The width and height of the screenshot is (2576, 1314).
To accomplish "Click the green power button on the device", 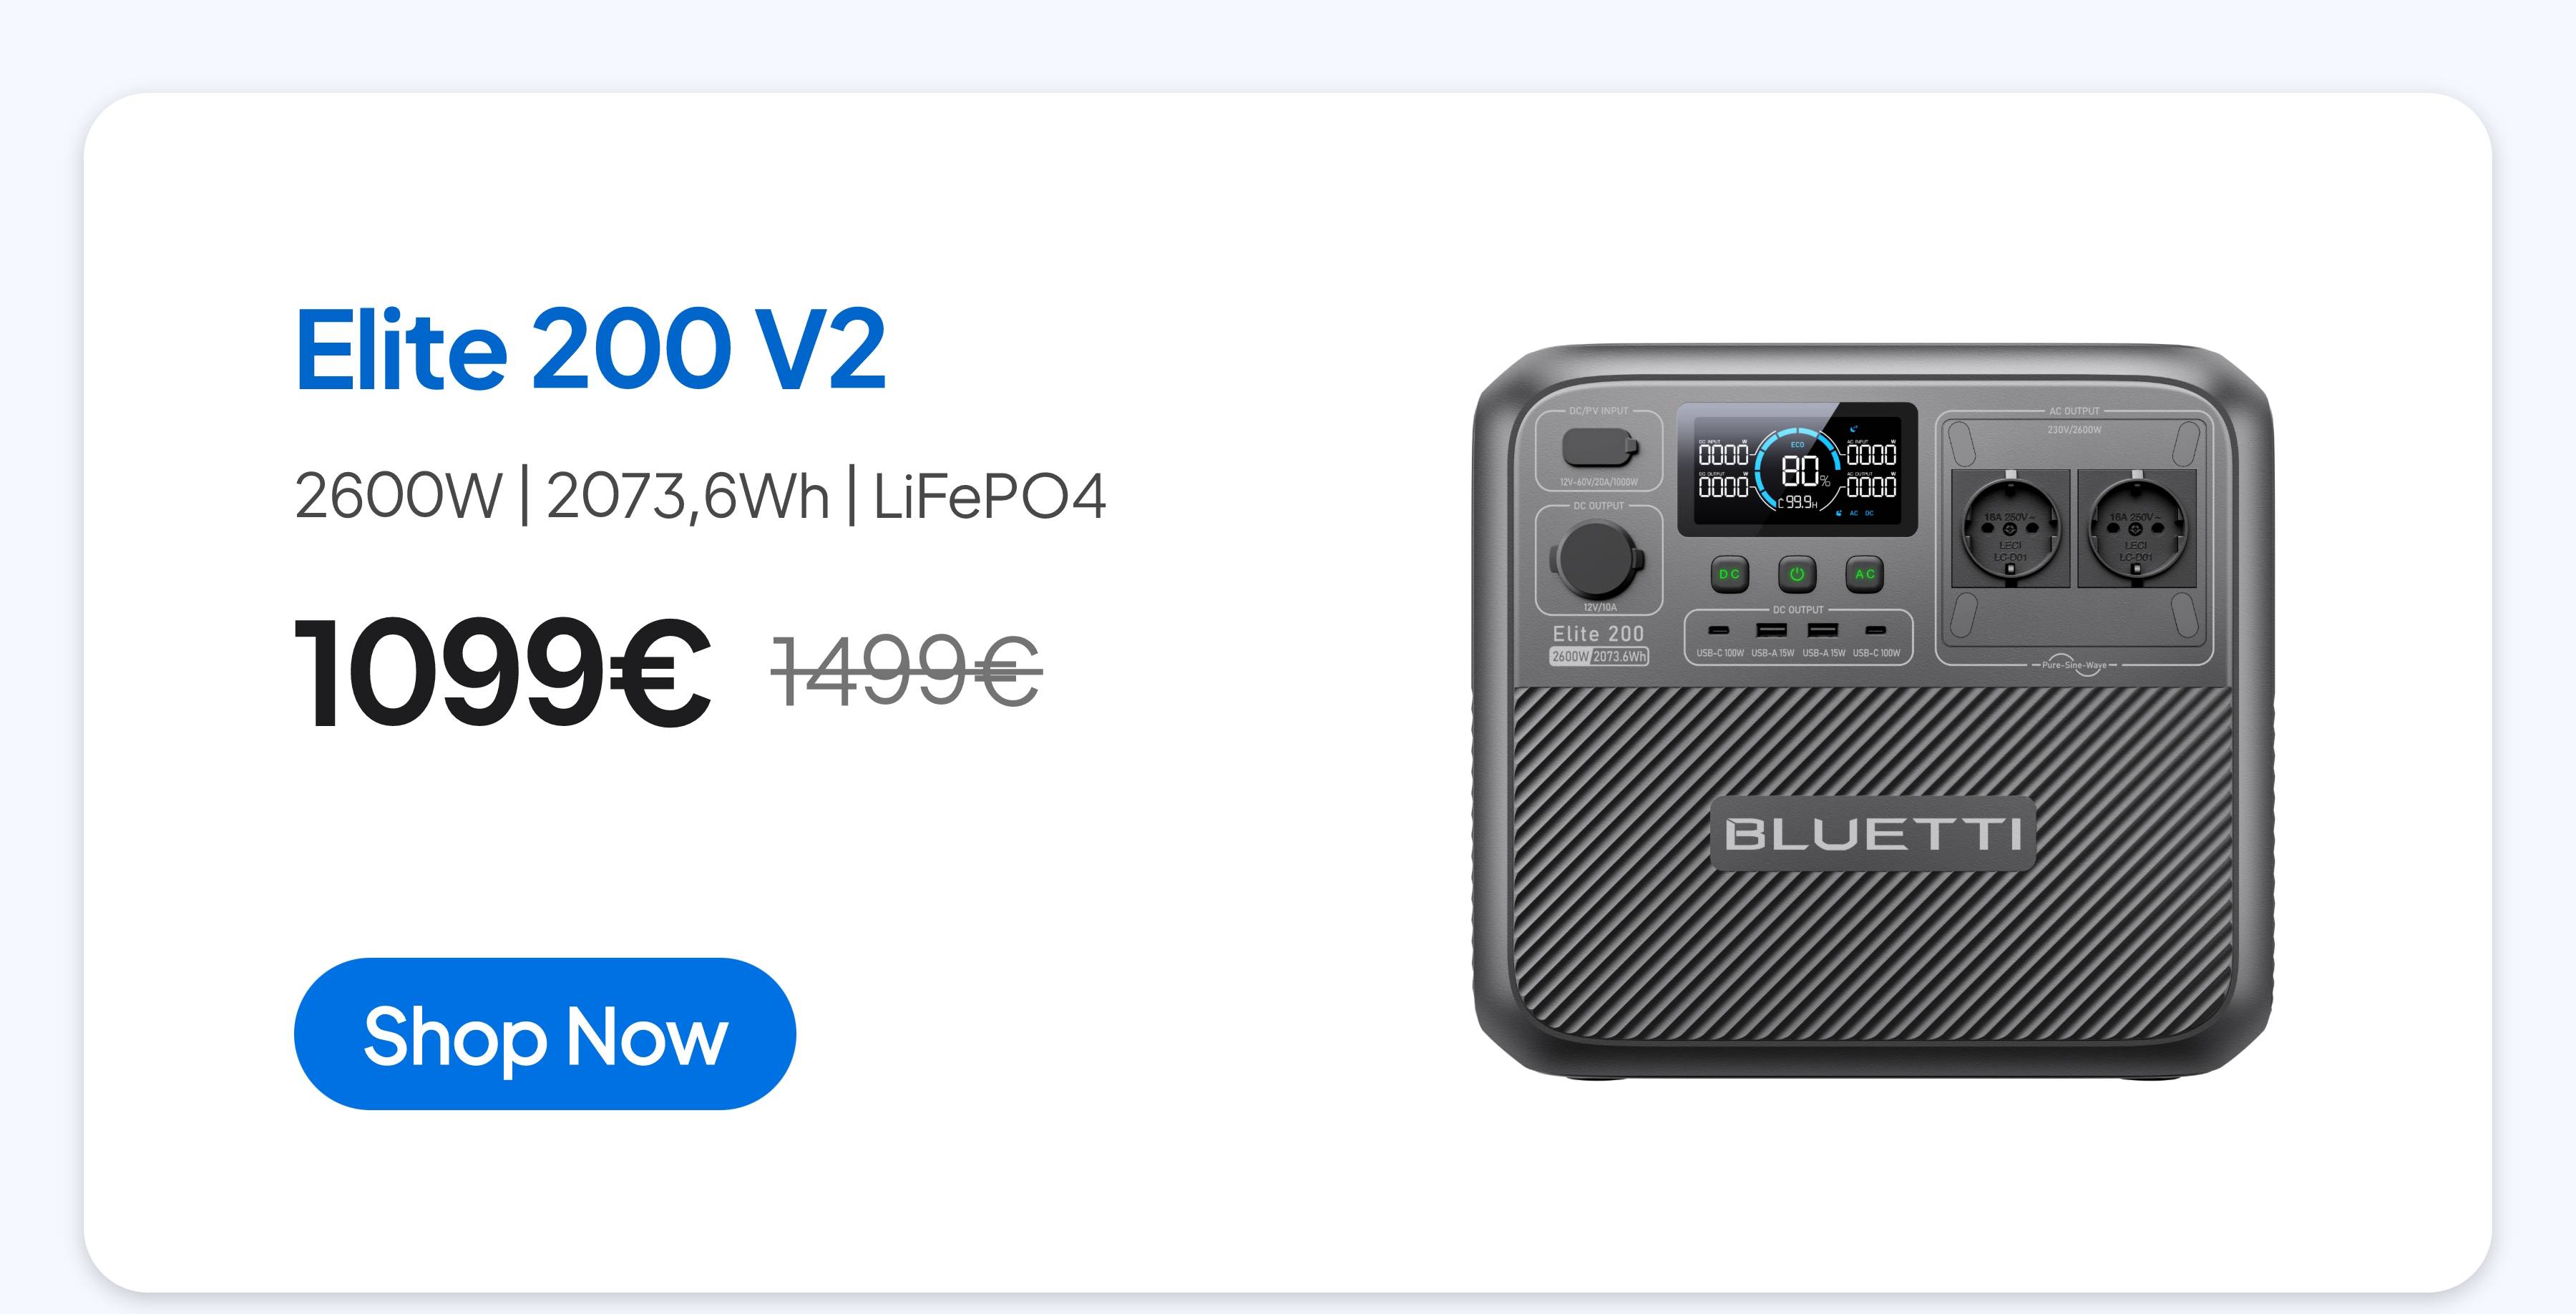I will [1797, 574].
